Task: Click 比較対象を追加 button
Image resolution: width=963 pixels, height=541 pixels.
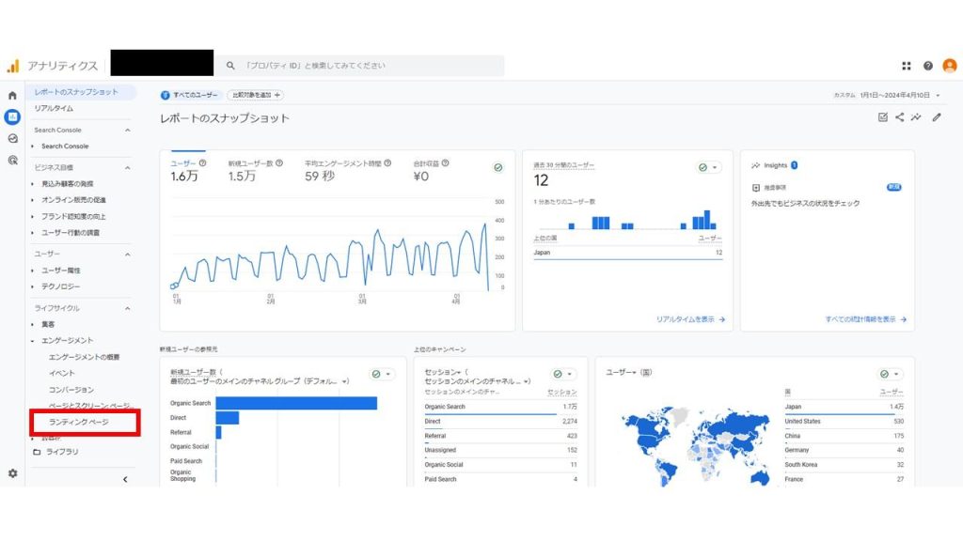Action: [x=256, y=95]
